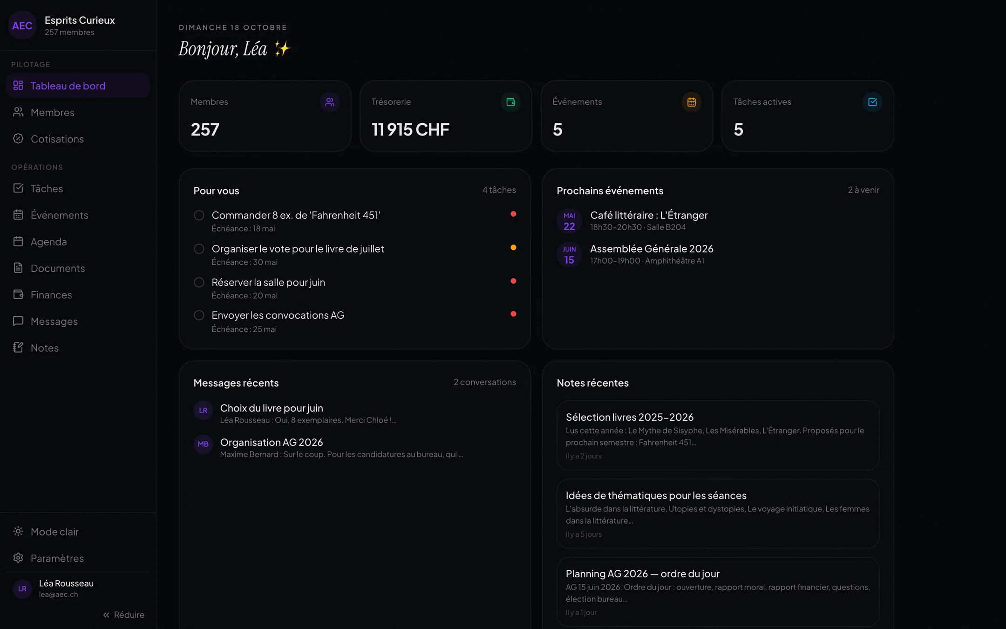Viewport: 1006px width, 629px height.
Task: Open the Membres people icon in sidebar
Action: pyautogui.click(x=18, y=112)
